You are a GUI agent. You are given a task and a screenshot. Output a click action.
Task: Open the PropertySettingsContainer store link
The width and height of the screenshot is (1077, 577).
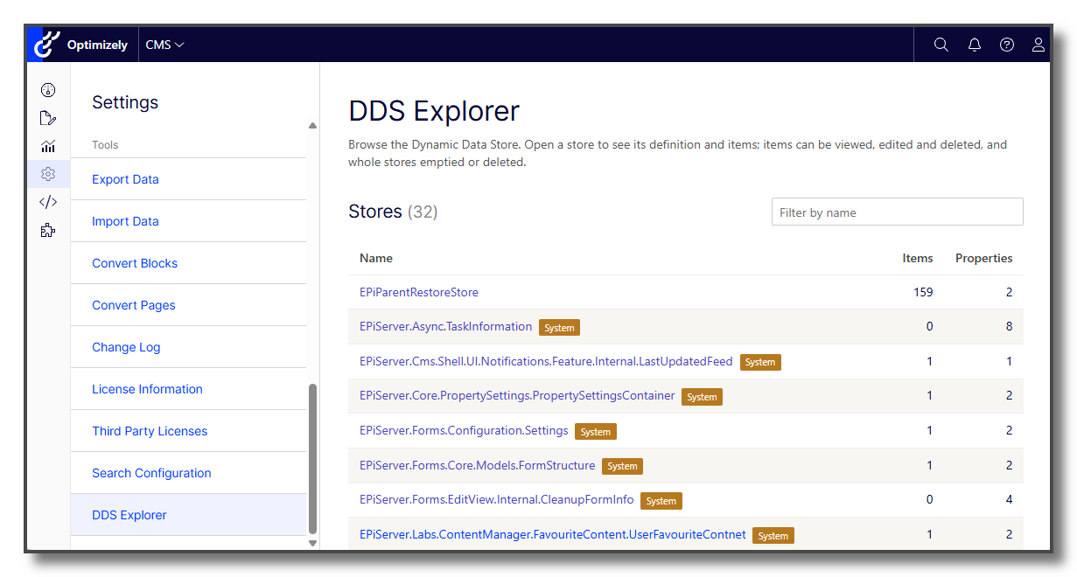click(x=517, y=395)
